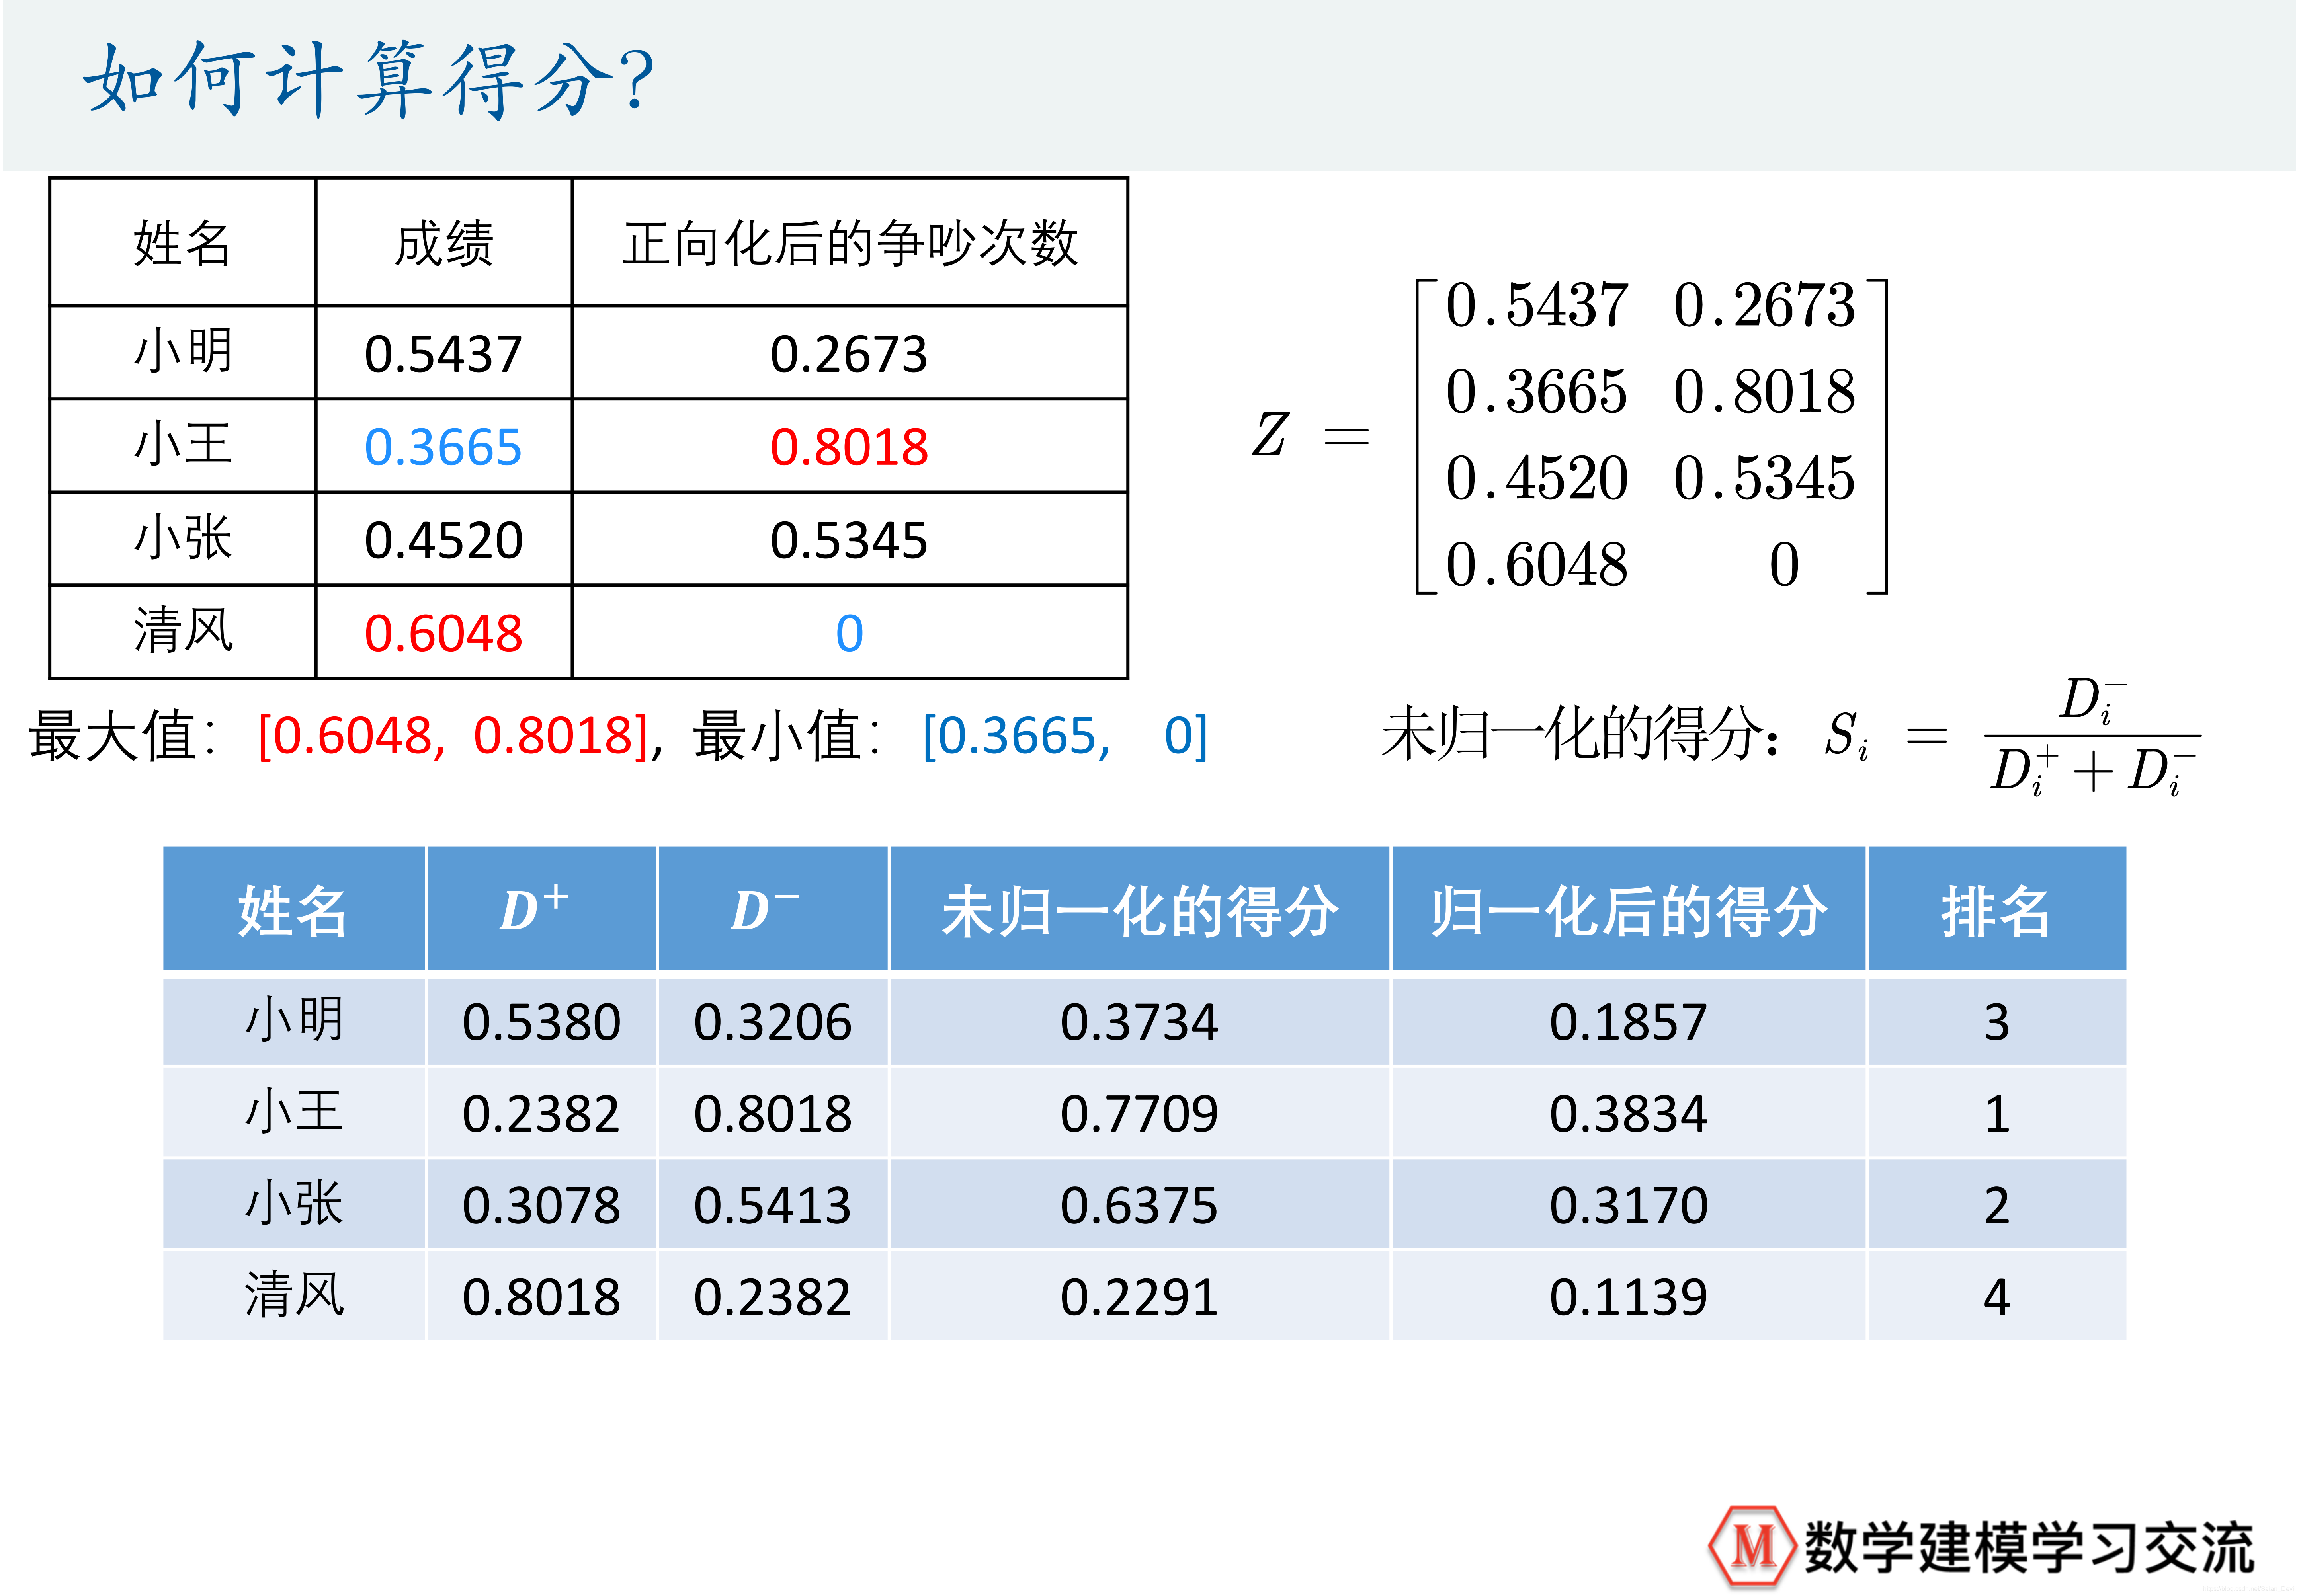Click the red 0.6048 cell in 清风's row
The image size is (2299, 1596).
[x=443, y=632]
